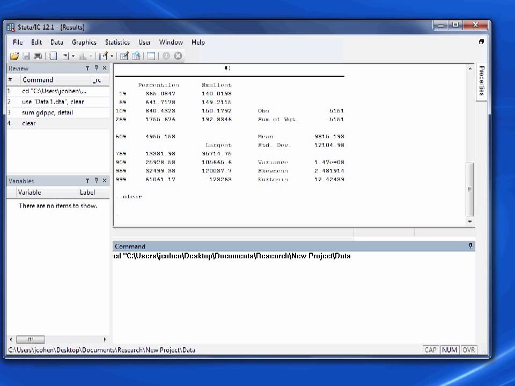Open the Data menu

[x=56, y=42]
